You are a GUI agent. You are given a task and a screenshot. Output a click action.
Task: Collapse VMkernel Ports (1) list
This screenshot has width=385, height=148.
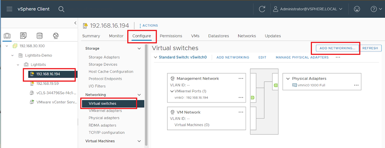point(172,91)
